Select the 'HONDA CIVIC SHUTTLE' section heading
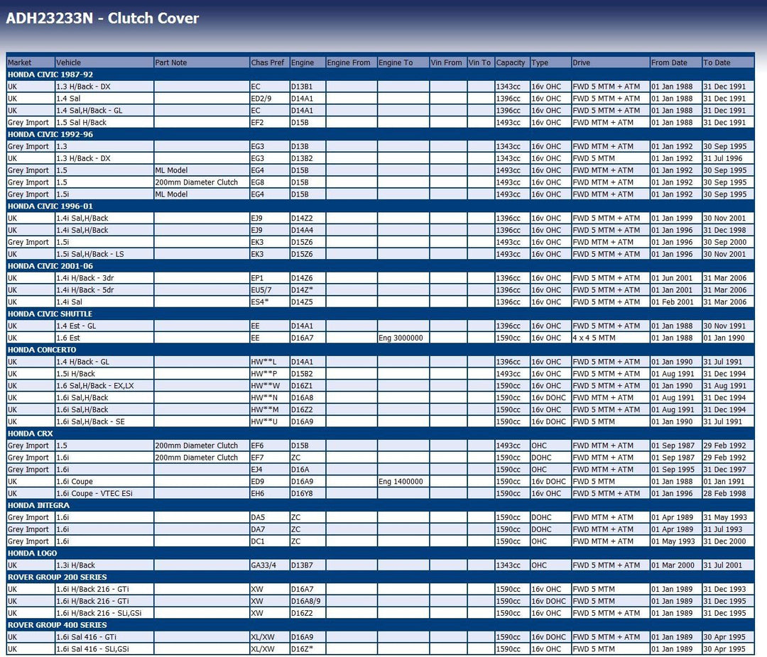 tap(50, 314)
